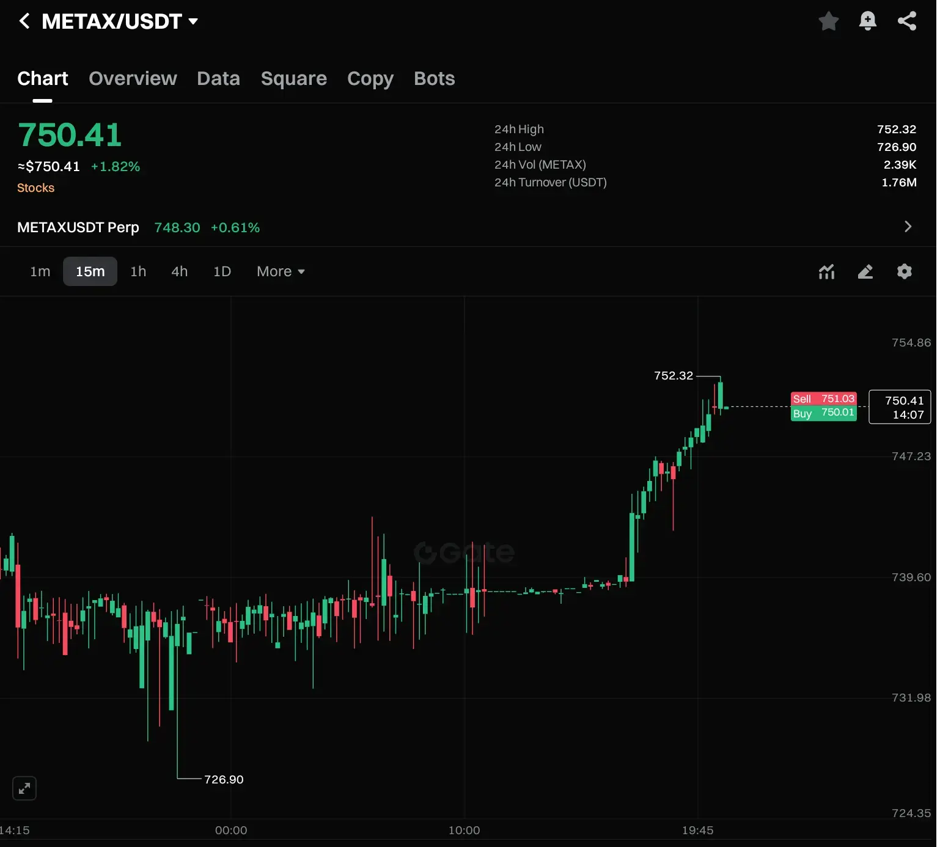Click the Buy 750.01 price label
The height and width of the screenshot is (847, 951).
pos(823,414)
